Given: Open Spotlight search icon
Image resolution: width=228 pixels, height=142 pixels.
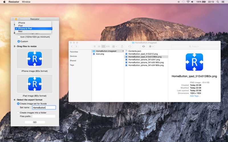Looking at the screenshot, I should (218, 2).
